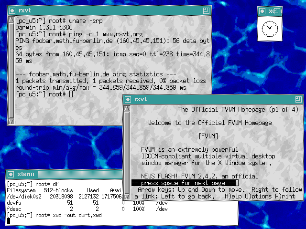Open window menu button of xclock window
The width and height of the screenshot is (306, 229).
[262, 11]
